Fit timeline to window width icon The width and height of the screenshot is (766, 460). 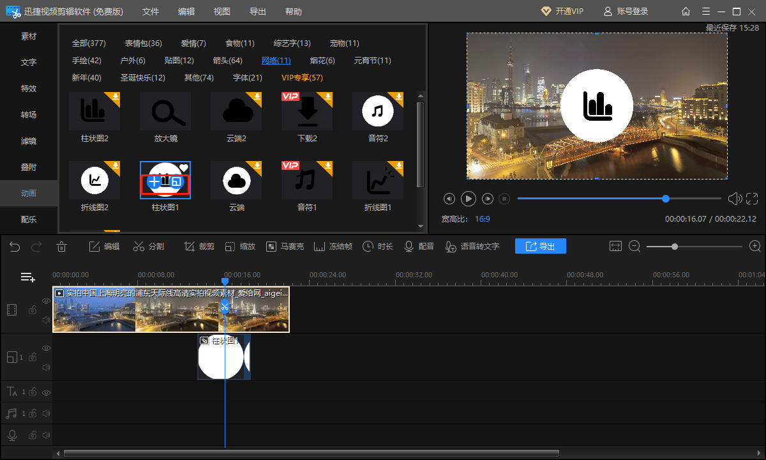pos(615,247)
